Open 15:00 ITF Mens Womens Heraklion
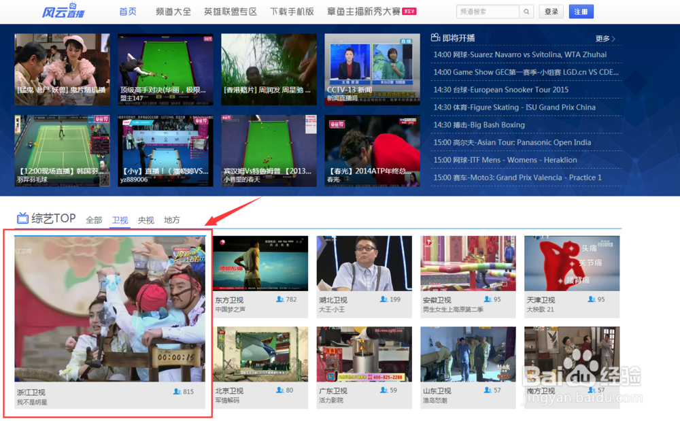 pyautogui.click(x=505, y=160)
